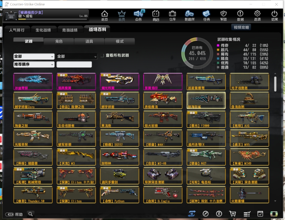This screenshot has height=220, width=285.
Task: Click the magnifier search icon at bottom
Action: pyautogui.click(x=31, y=214)
